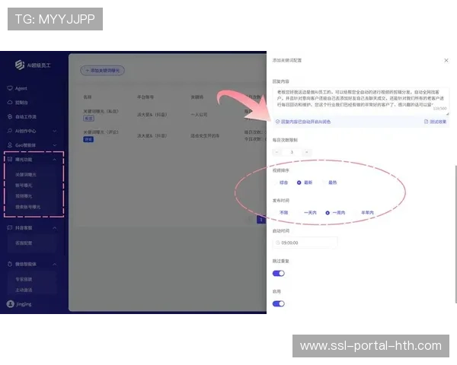
Task: Click the 私信 tag in the first table row
Action: (88, 118)
